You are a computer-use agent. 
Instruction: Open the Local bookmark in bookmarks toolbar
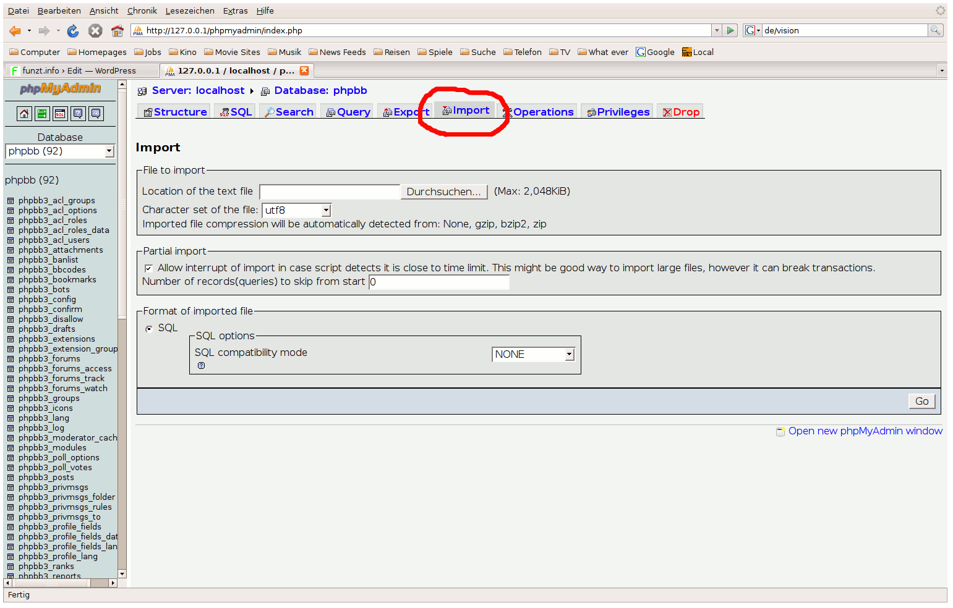click(698, 53)
